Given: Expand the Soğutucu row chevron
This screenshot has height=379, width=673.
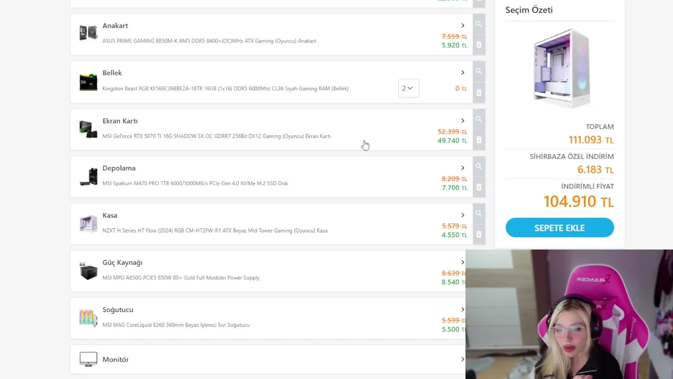Looking at the screenshot, I should tap(463, 310).
